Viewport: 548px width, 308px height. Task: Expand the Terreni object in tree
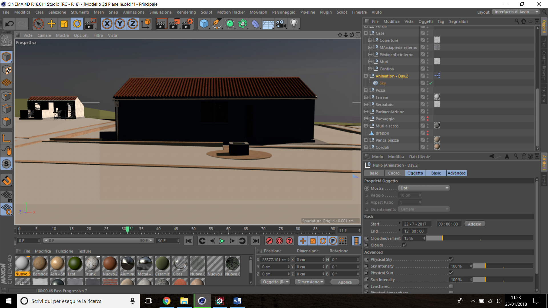click(366, 98)
